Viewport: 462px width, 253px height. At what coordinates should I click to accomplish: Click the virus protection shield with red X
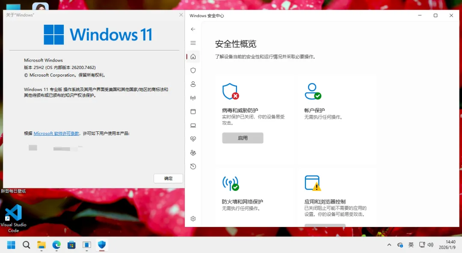231,92
